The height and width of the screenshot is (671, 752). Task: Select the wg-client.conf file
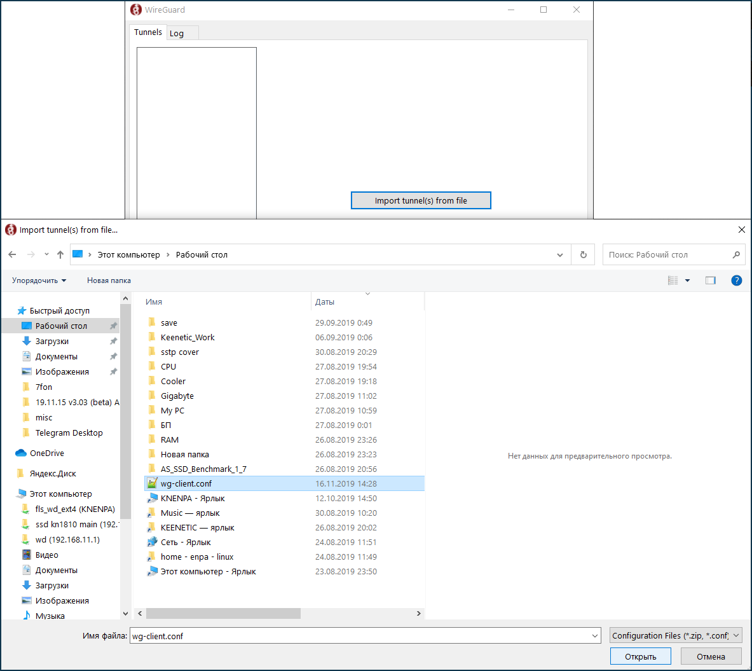[186, 483]
